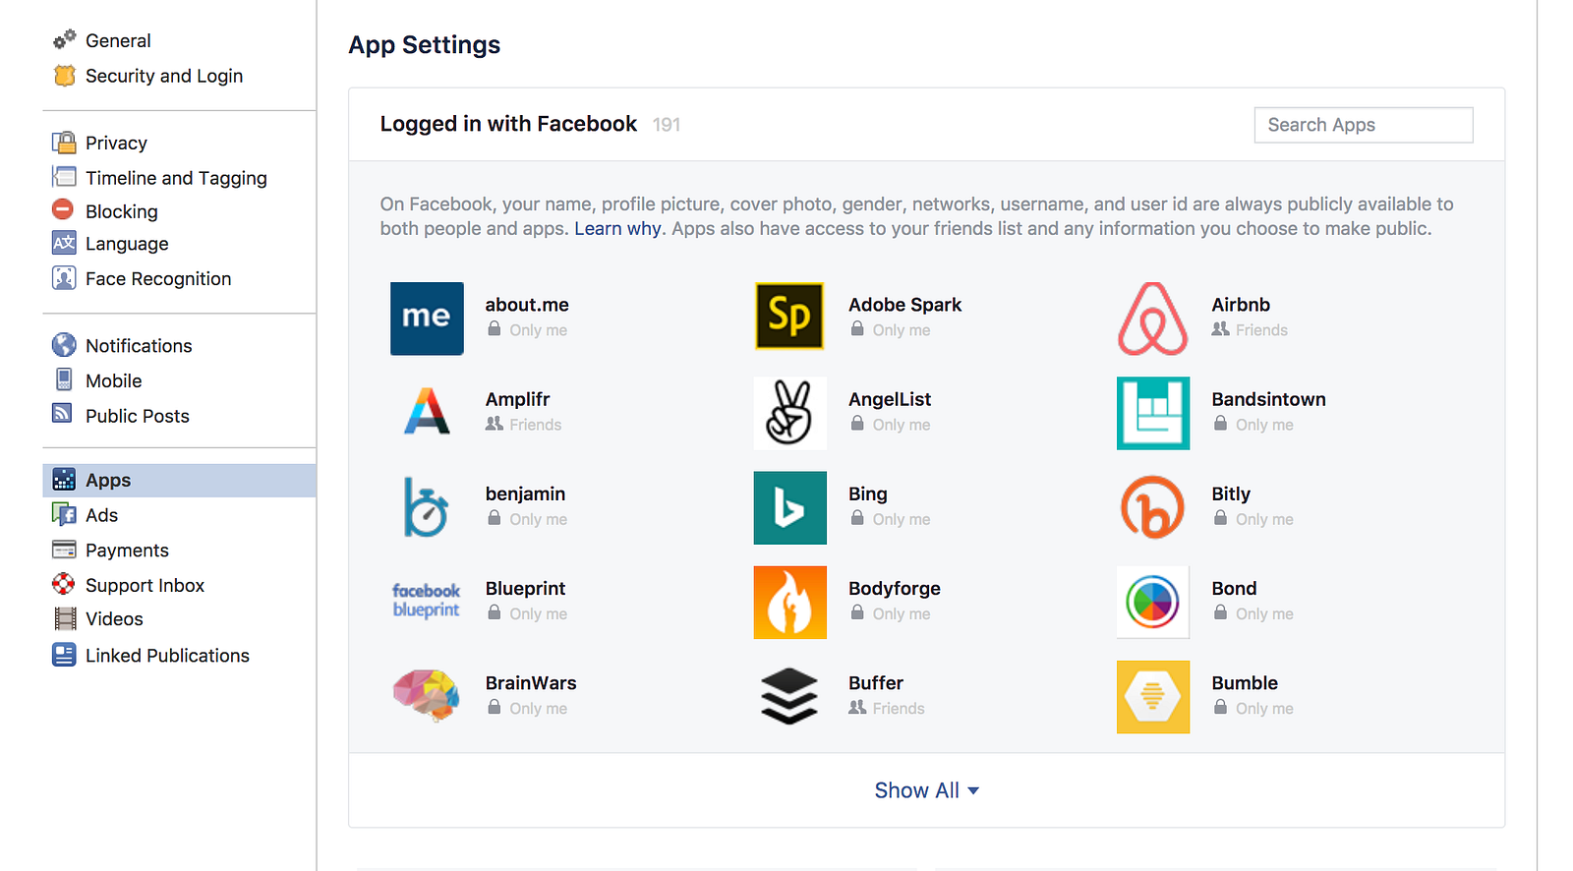
Task: Select the Bandsintown app icon
Action: 1152,413
